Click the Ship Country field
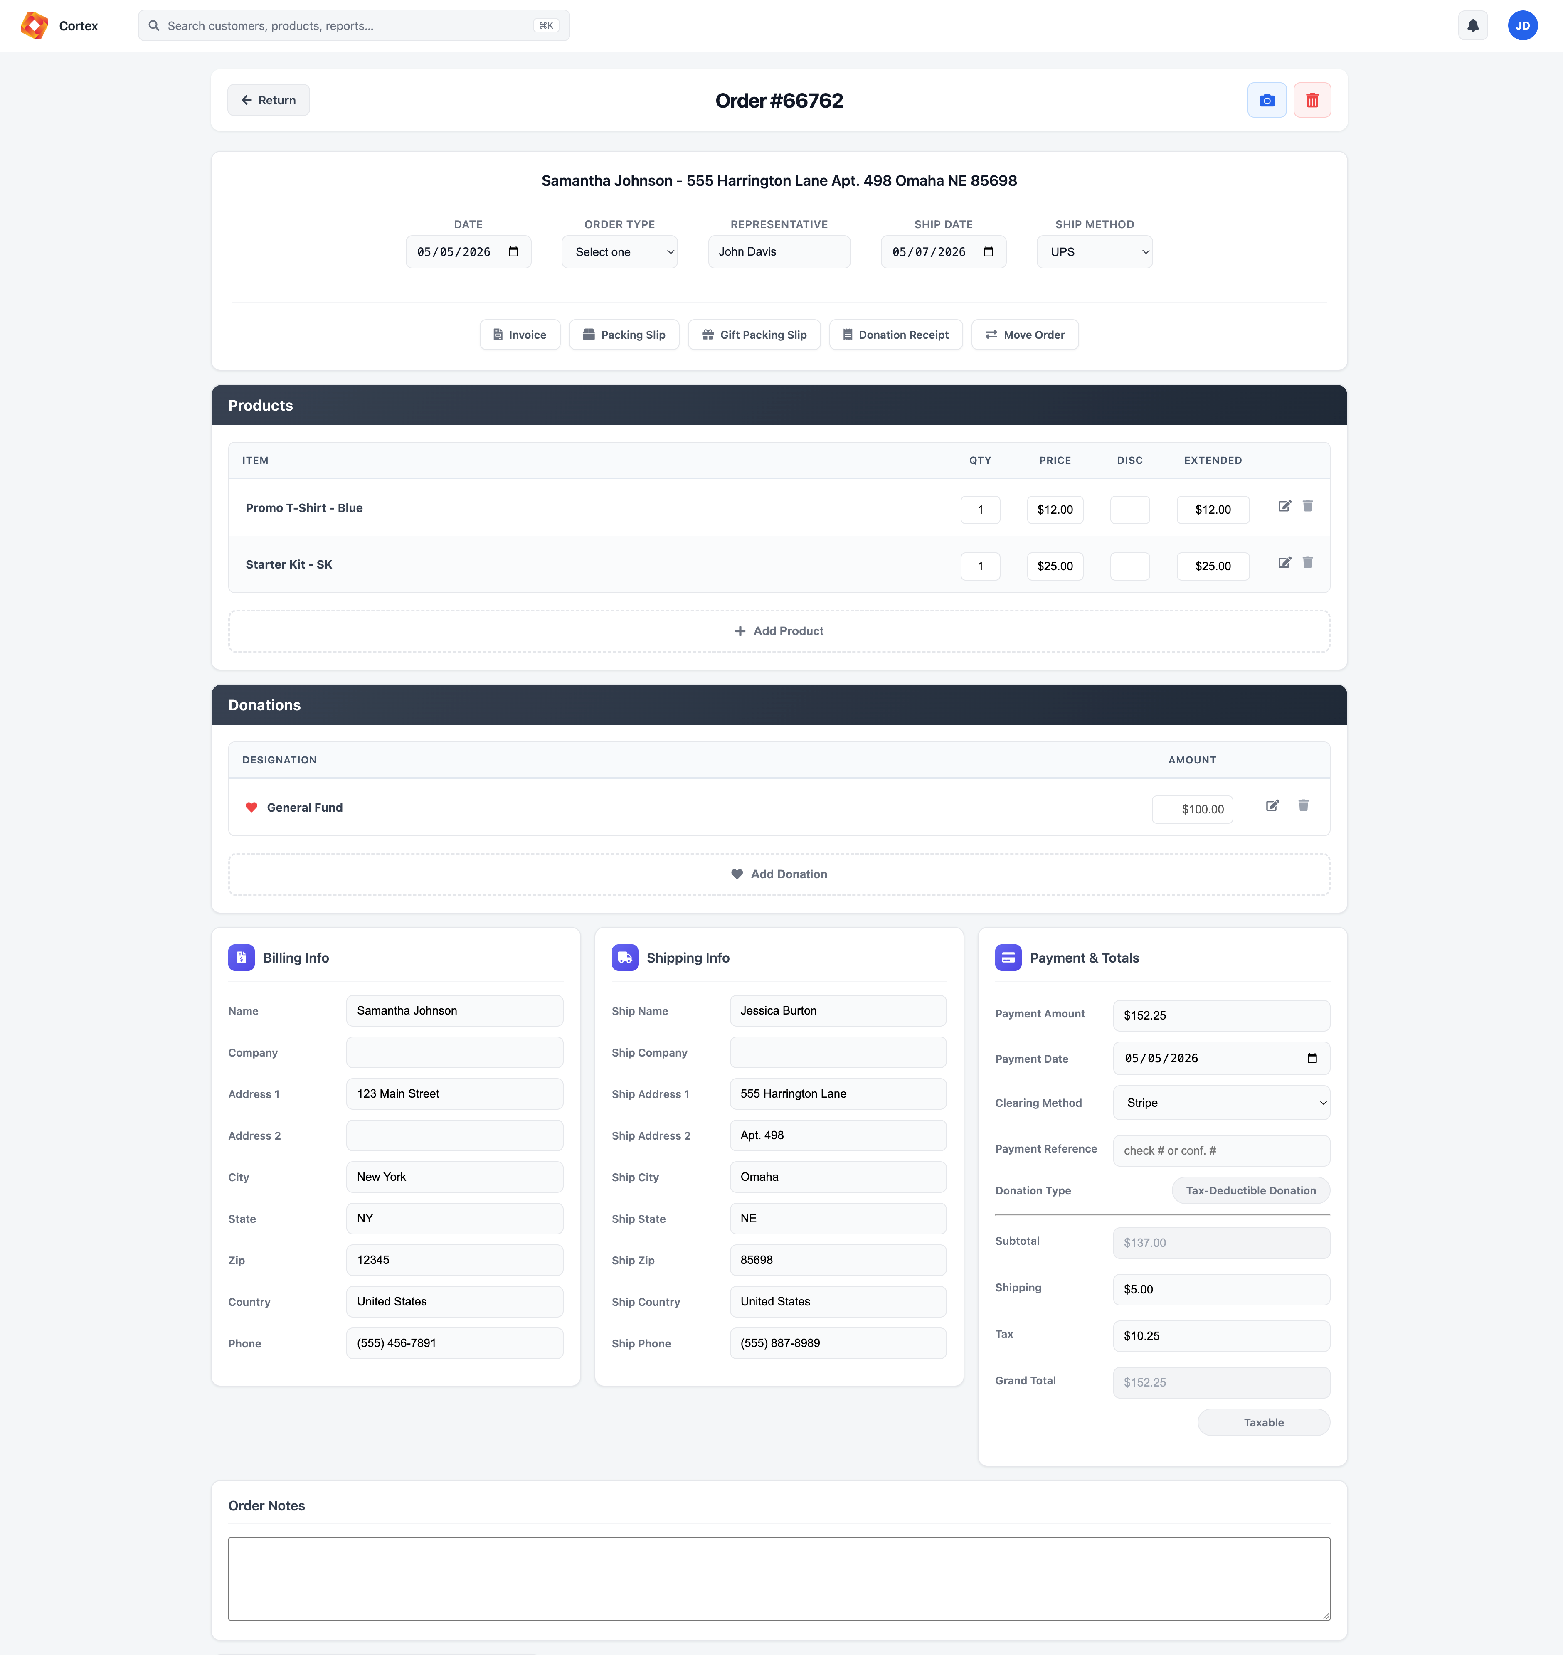Image resolution: width=1563 pixels, height=1655 pixels. [838, 1302]
